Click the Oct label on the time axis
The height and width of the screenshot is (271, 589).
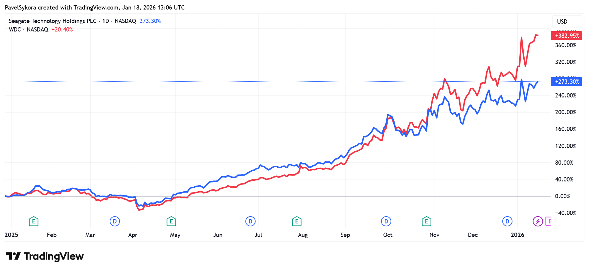pyautogui.click(x=388, y=235)
